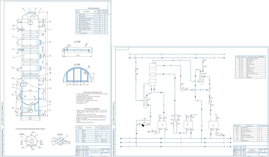Select the "Распределитель" row in the equipment table
The height and width of the screenshot is (157, 269).
(250, 141)
